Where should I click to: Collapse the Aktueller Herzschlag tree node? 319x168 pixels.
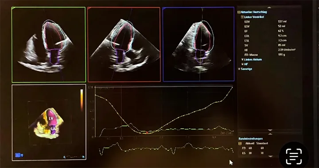pos(239,12)
